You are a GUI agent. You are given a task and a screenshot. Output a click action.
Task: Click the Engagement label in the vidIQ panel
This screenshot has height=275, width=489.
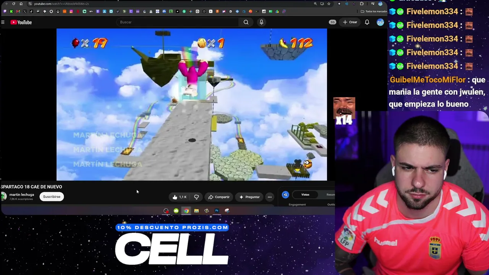click(x=297, y=205)
